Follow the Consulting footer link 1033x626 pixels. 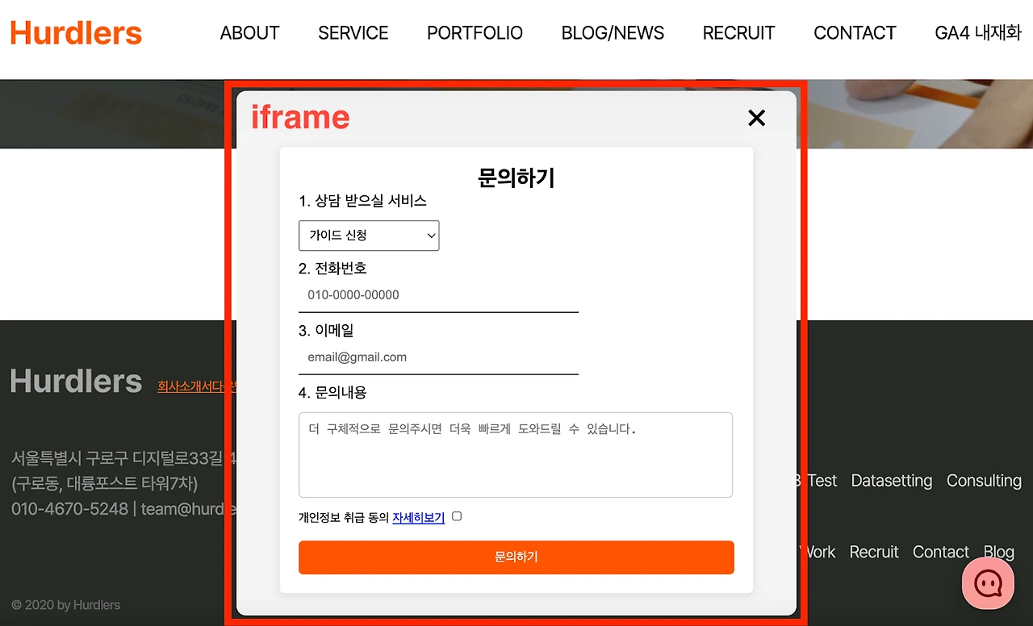coord(984,481)
